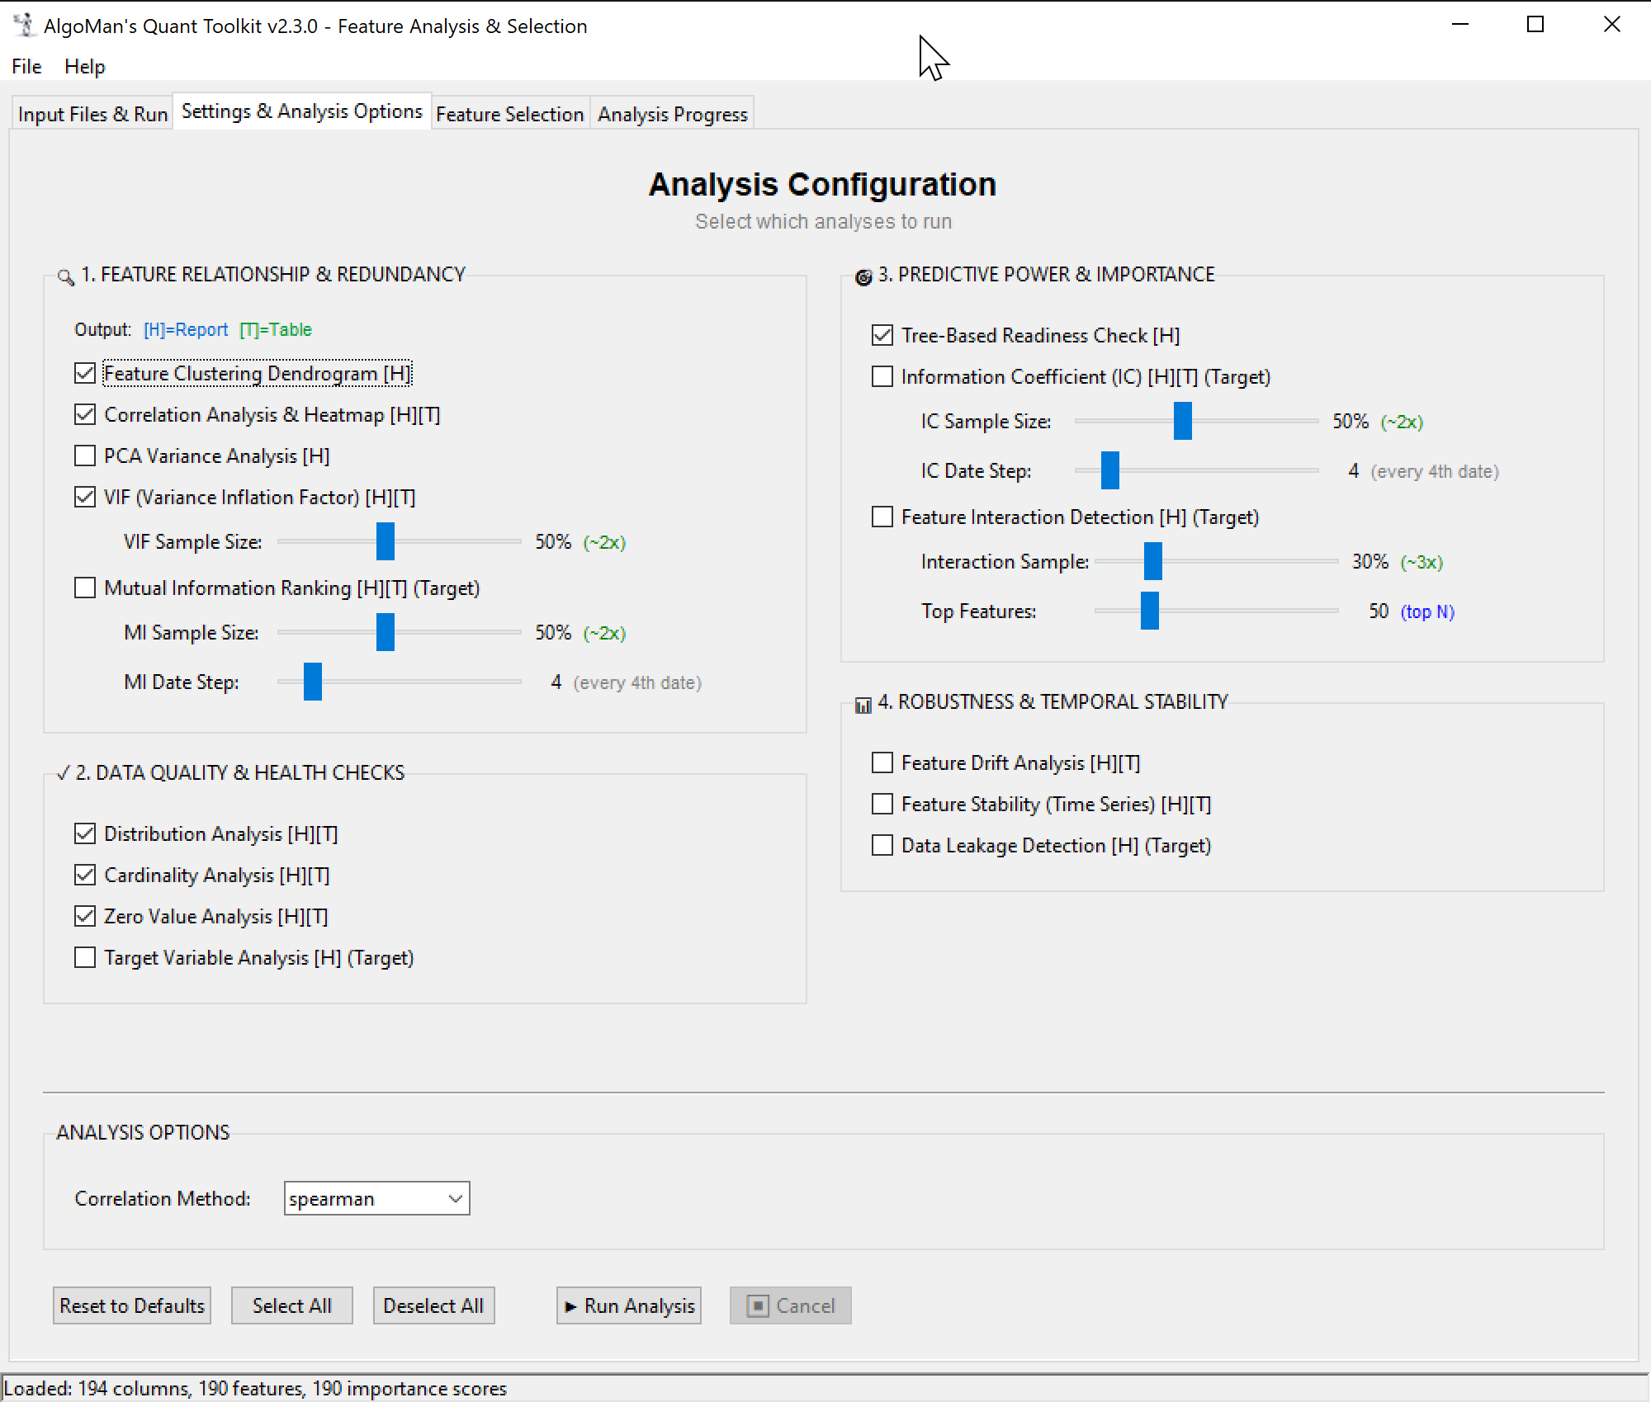
Task: Click the play icon on Run Analysis
Action: [570, 1307]
